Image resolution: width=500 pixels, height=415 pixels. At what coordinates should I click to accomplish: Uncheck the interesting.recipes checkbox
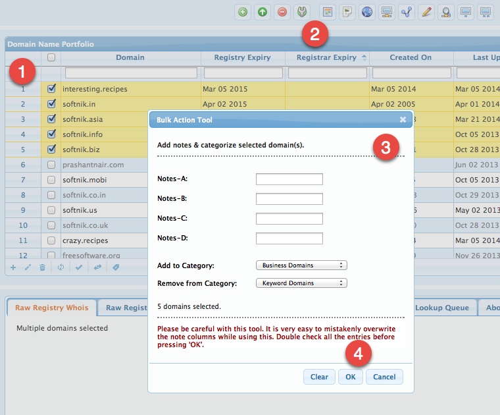(x=51, y=89)
